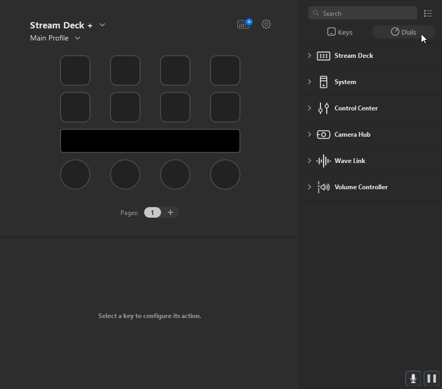This screenshot has height=389, width=442.
Task: Click the Control Center category label
Action: point(356,108)
